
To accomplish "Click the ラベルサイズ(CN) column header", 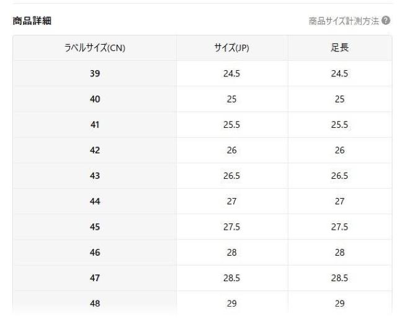I will click(x=96, y=48).
